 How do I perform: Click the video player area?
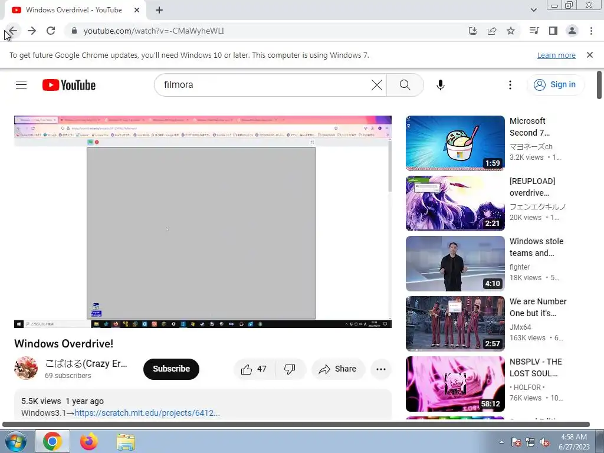203,222
